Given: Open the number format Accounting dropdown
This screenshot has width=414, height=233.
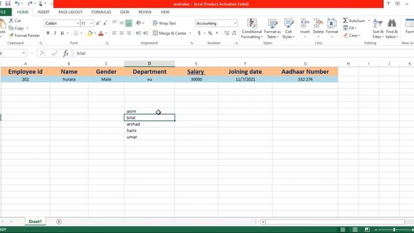Looking at the screenshot, I should 235,23.
